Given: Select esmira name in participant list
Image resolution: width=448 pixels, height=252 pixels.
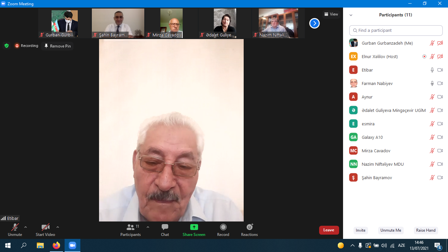Looking at the screenshot, I should (368, 124).
